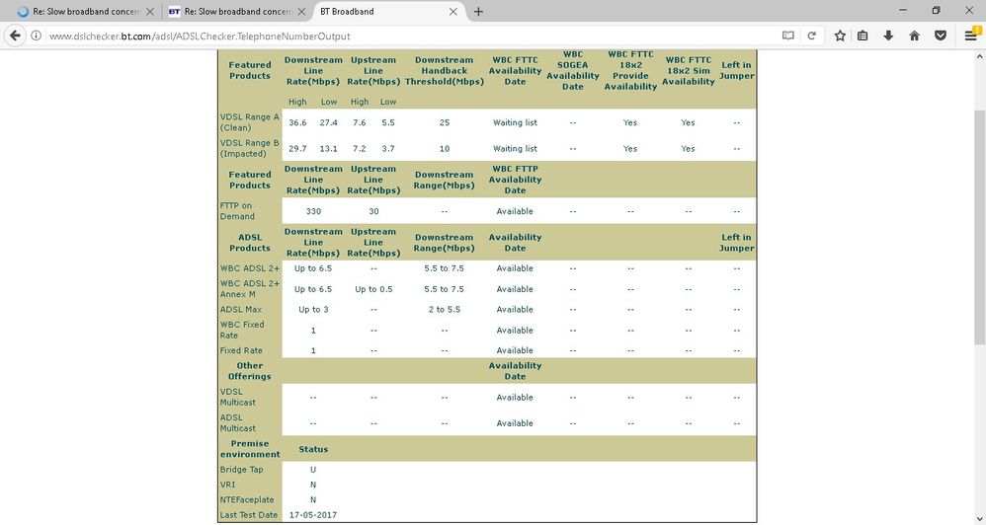Select the BT Broadband tab
This screenshot has width=986, height=525.
tap(388, 11)
